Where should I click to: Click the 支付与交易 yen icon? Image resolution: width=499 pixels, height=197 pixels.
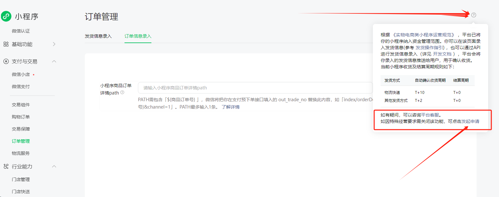(x=6, y=61)
